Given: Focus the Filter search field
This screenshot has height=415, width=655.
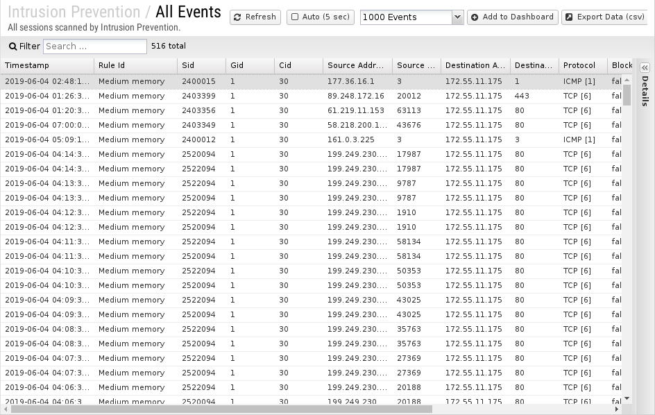Looking at the screenshot, I should click(95, 46).
